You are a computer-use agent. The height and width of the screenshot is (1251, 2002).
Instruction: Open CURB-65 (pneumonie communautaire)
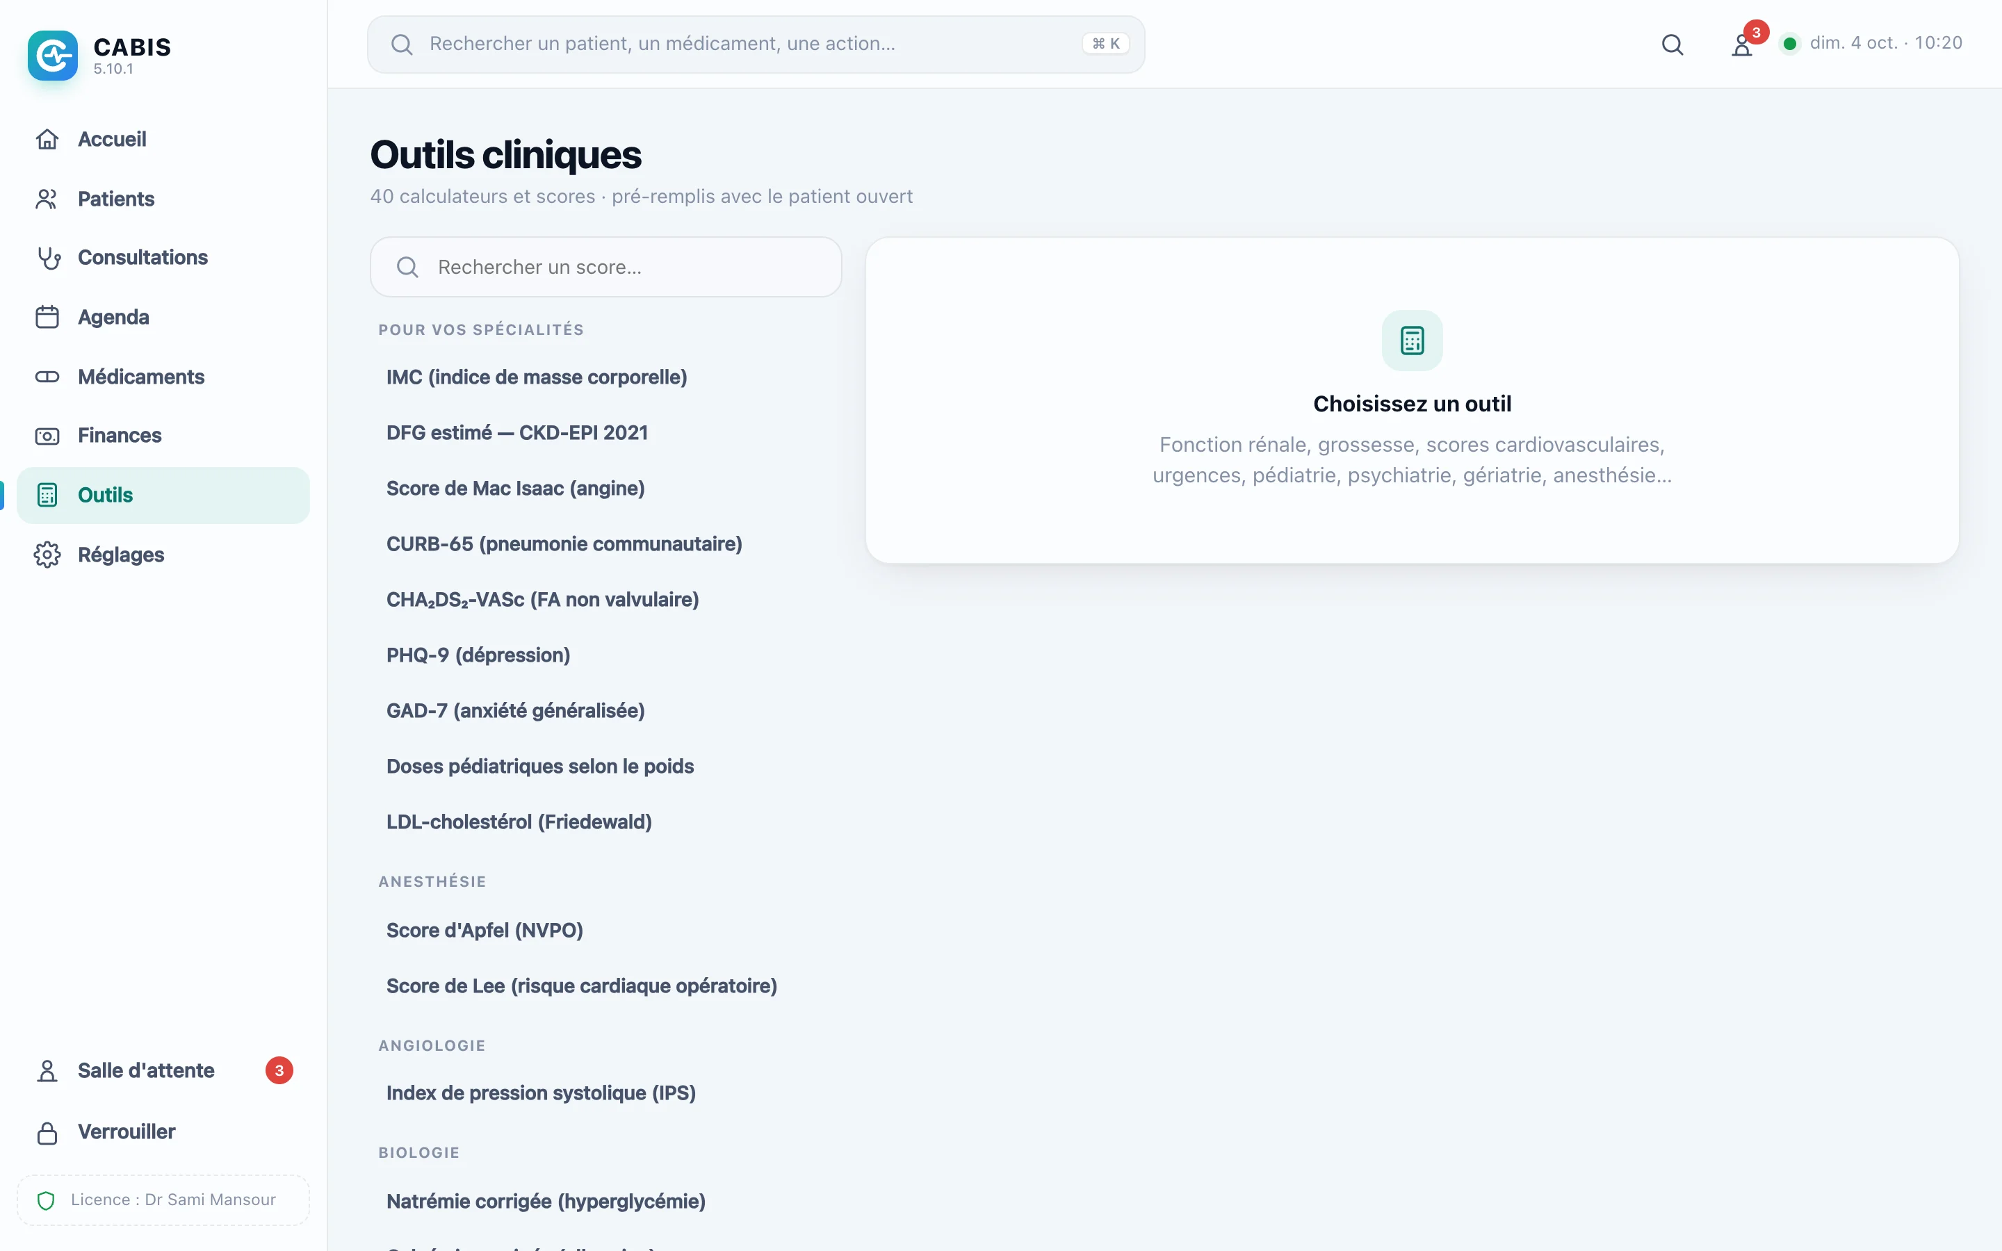click(x=605, y=543)
